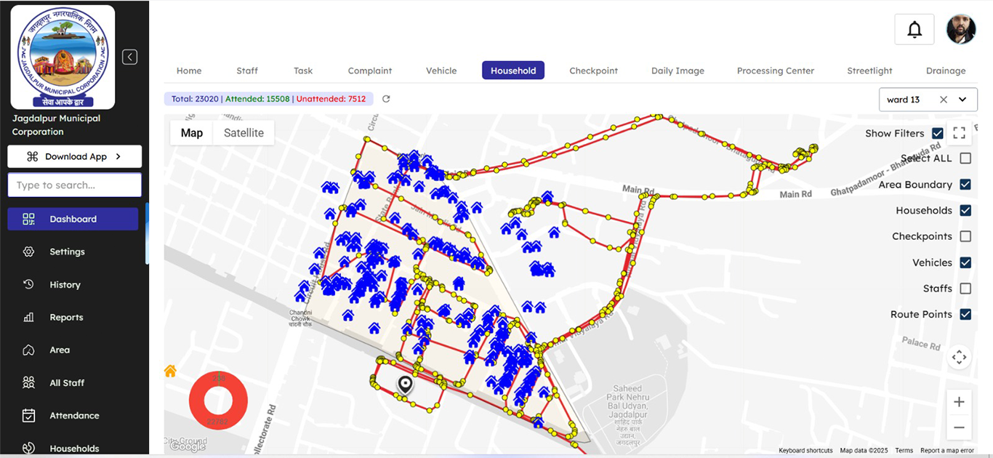Switch to the Staff tab
This screenshot has height=458, width=993.
click(247, 71)
